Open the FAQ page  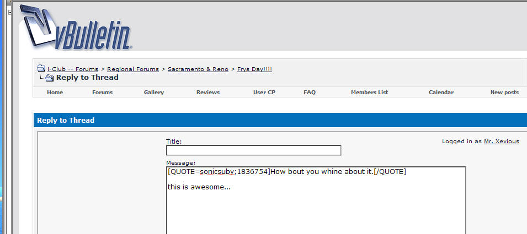pyautogui.click(x=310, y=92)
